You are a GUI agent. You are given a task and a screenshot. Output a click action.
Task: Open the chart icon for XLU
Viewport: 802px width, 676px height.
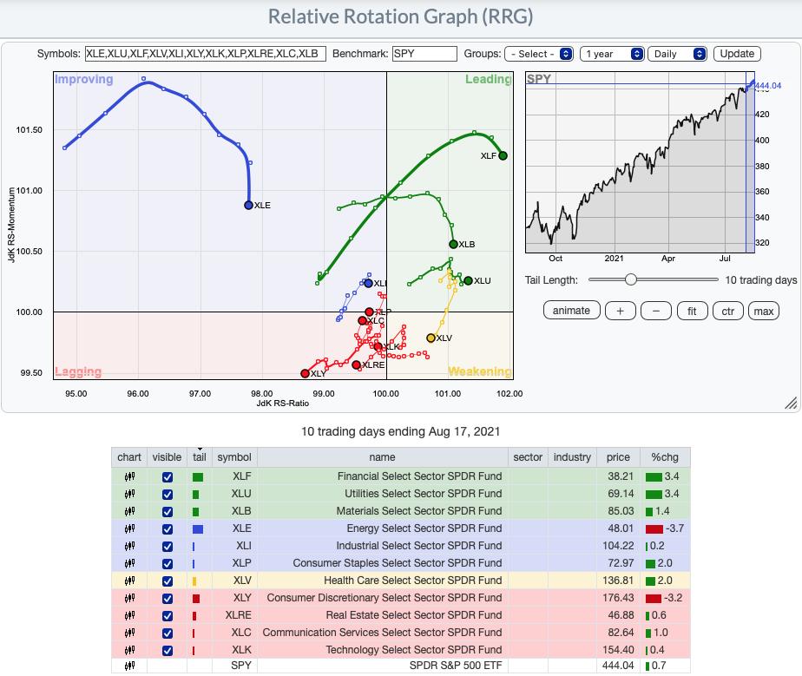(x=129, y=494)
